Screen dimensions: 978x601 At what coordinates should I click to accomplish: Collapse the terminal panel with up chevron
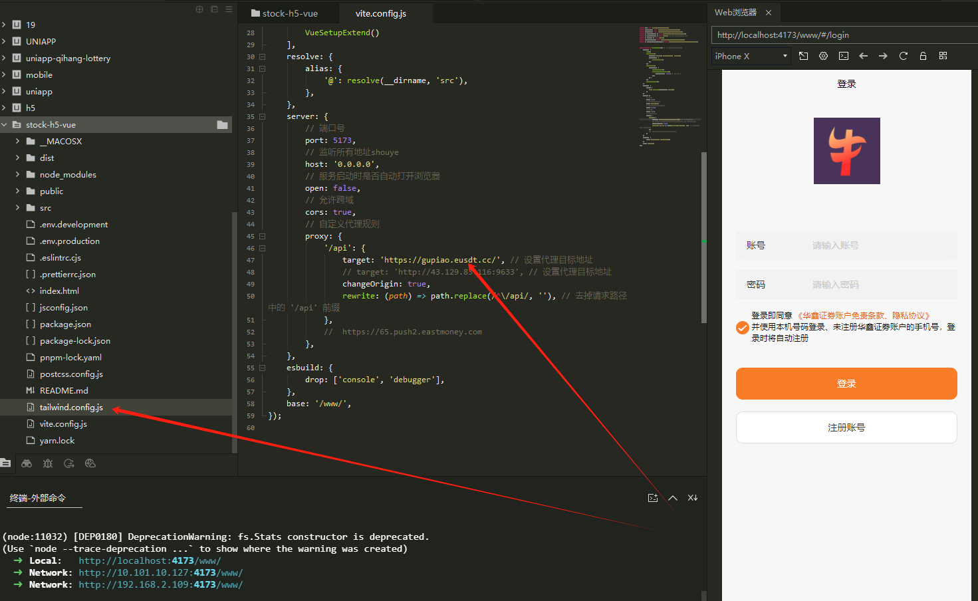click(x=673, y=498)
